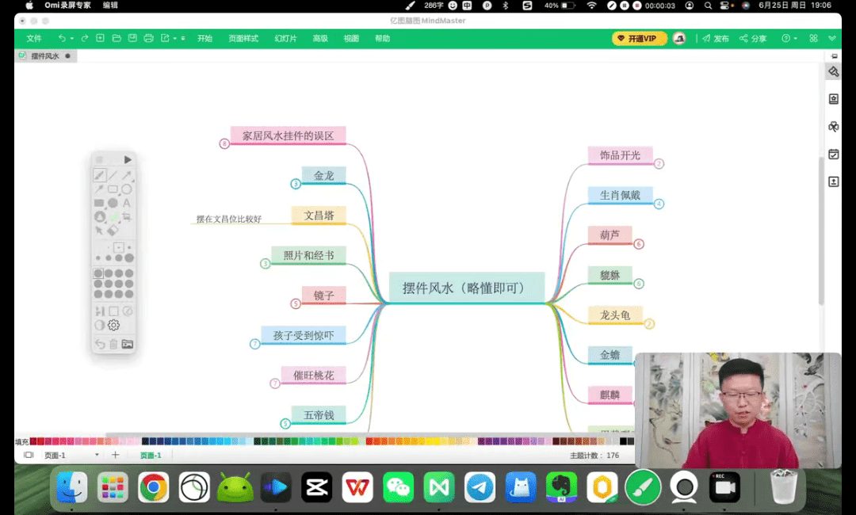Click the undo arrow in the top toolbar
Screen dimensions: 856x515
[61, 38]
